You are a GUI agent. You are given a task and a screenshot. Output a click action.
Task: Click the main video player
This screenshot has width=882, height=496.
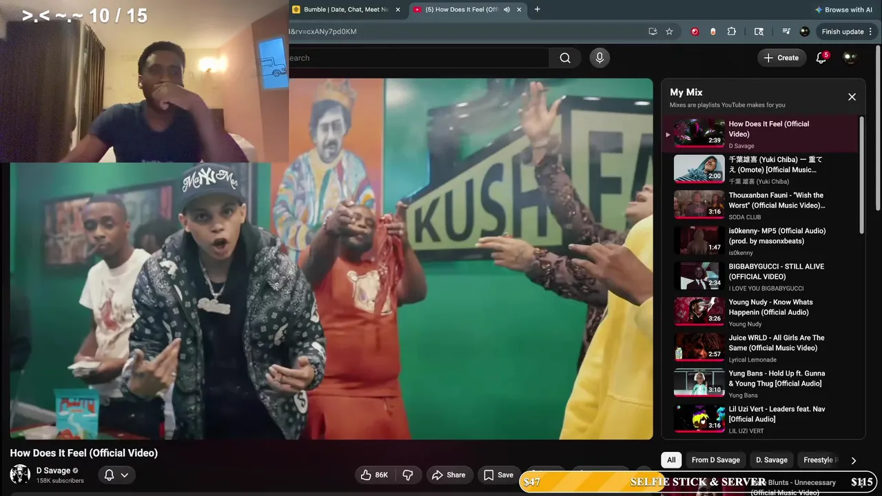[331, 258]
